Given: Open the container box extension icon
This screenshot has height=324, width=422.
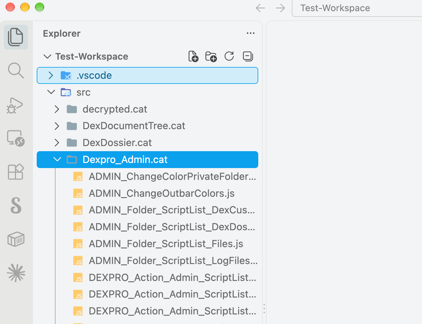Looking at the screenshot, I should click(16, 239).
